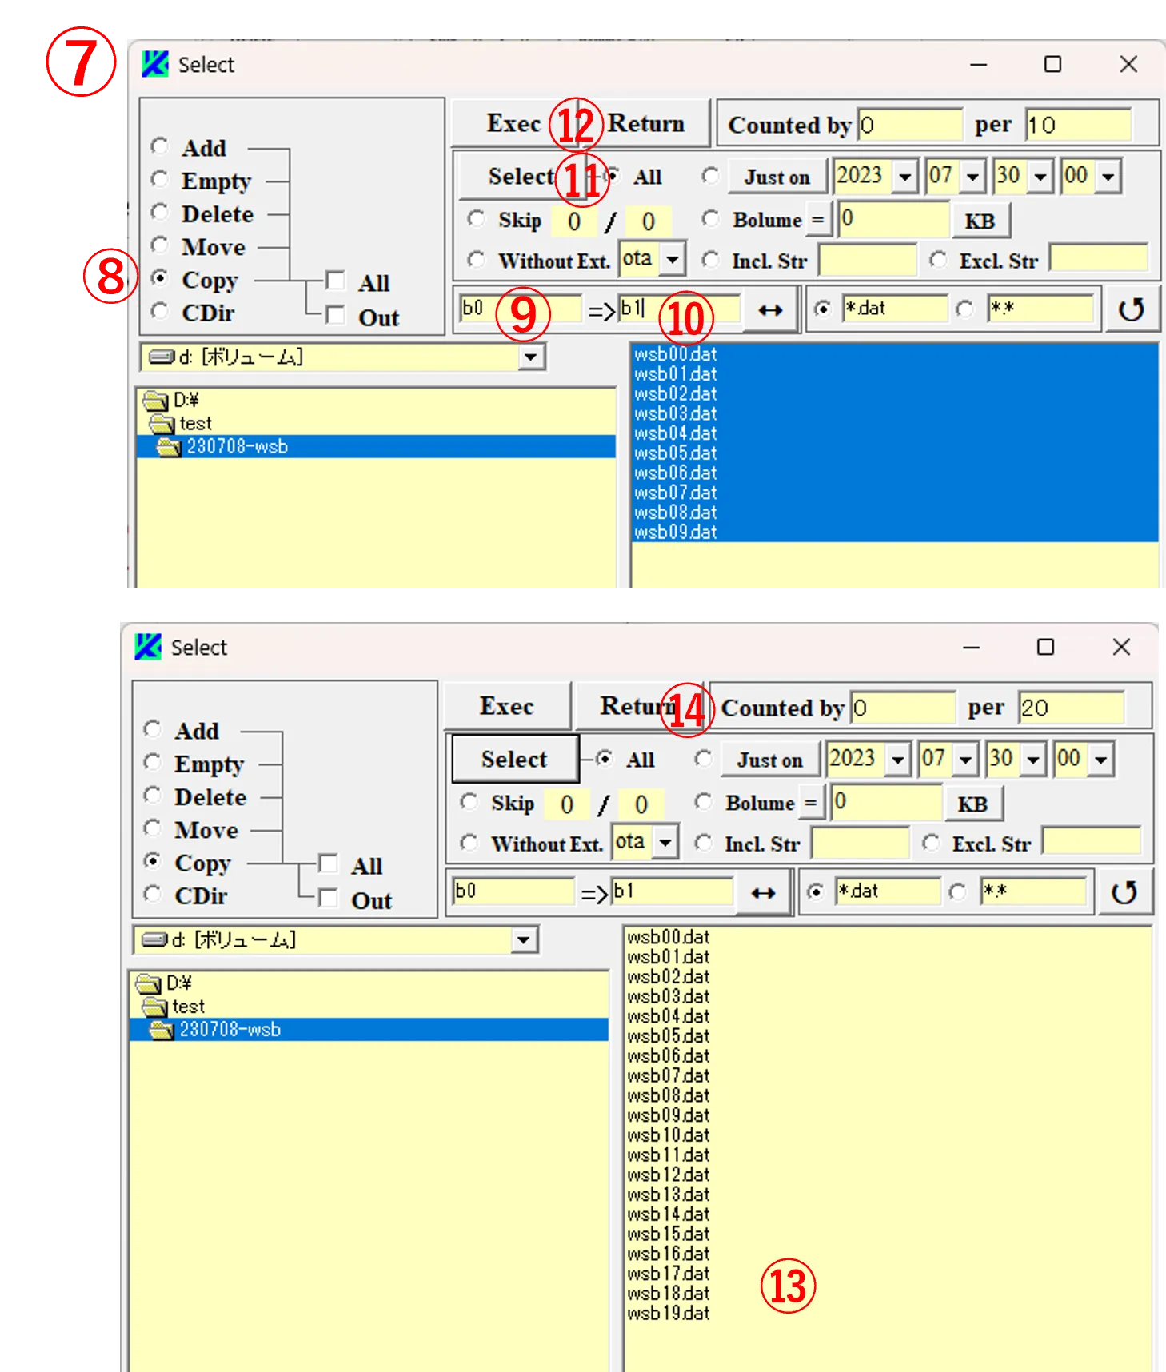Select the Empty radio in upper Select window
The image size is (1166, 1372).
(x=160, y=179)
